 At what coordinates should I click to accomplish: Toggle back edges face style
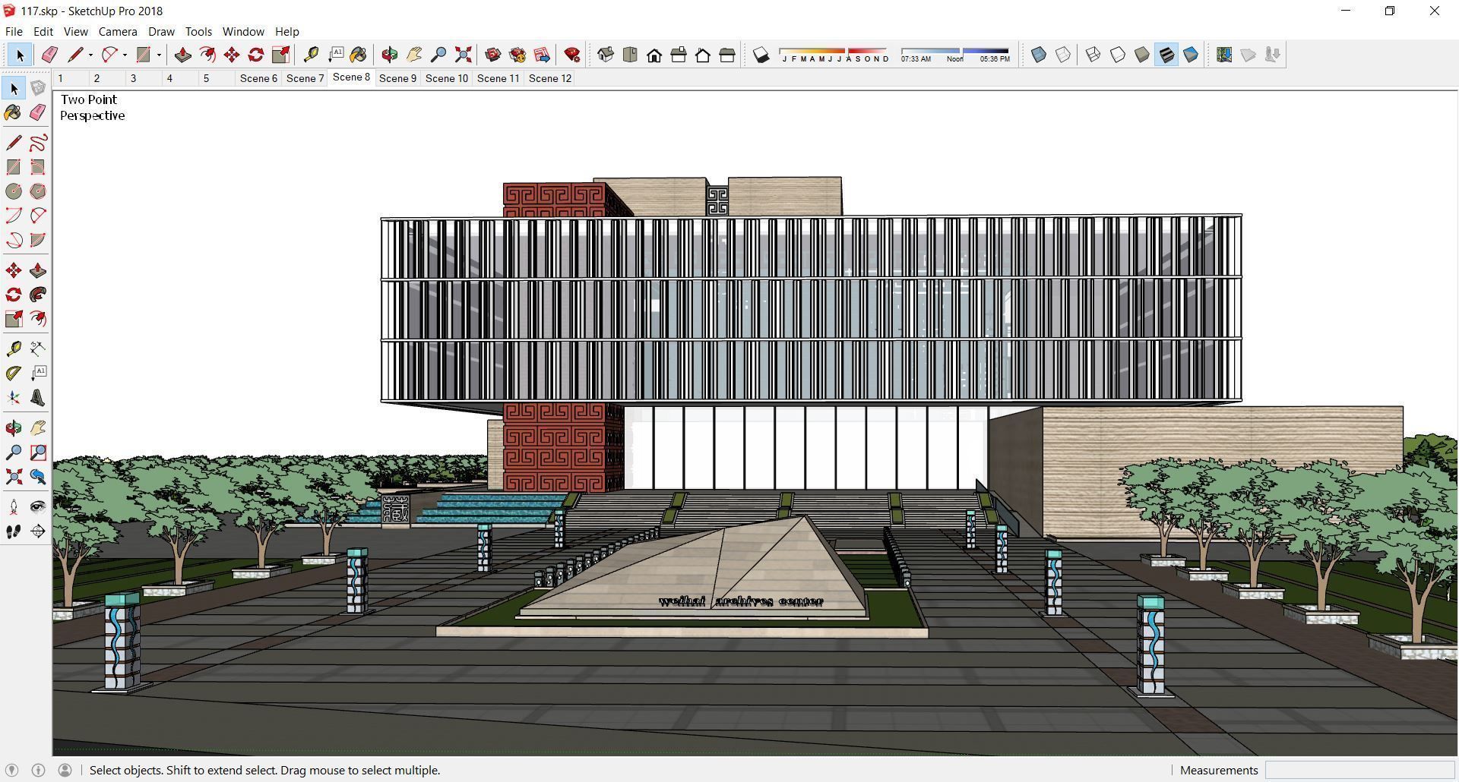coord(1063,55)
